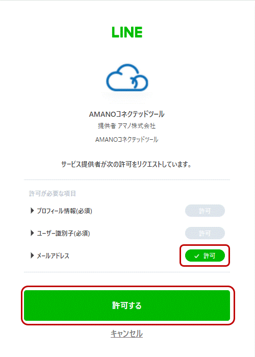Toggle the メールアドレス permission switch
255x357 pixels.
[205, 256]
